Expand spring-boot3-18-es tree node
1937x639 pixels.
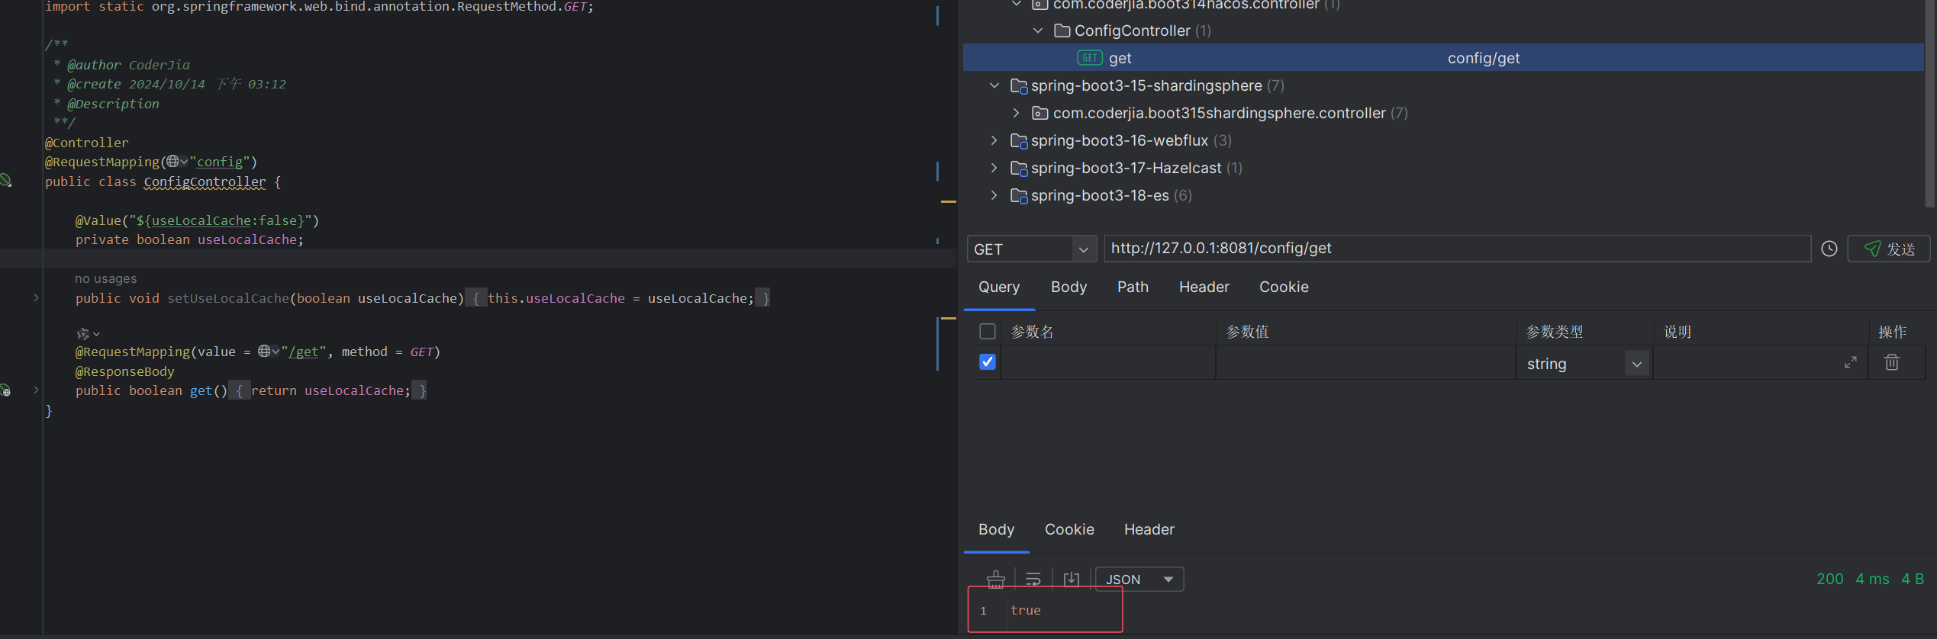[x=994, y=195]
